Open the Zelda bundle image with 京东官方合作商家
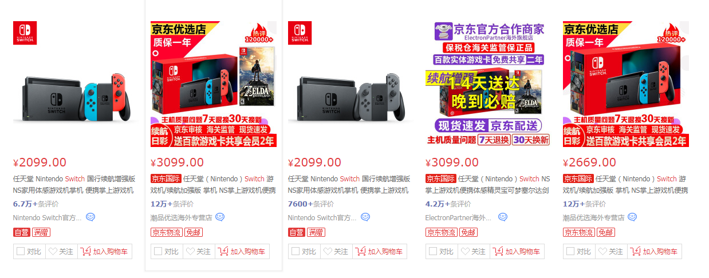The image size is (709, 278). [489, 85]
